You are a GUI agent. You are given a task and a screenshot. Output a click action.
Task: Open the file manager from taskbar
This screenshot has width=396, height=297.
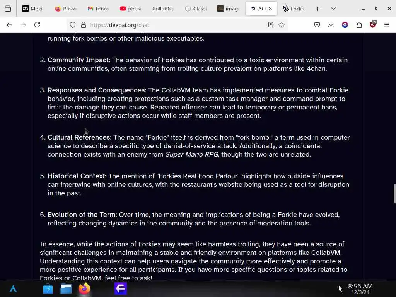point(66,288)
